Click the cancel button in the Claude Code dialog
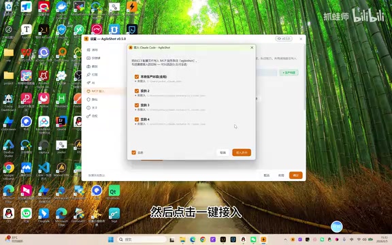The width and height of the screenshot is (392, 245). [223, 152]
